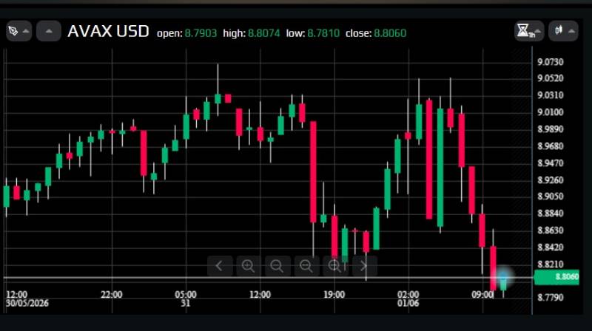This screenshot has height=331, width=592.
Task: Click the 8.7790 price axis label
Action: click(x=551, y=298)
